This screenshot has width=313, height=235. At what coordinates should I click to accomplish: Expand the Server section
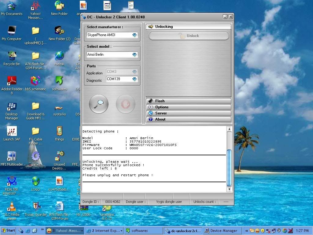click(x=189, y=113)
